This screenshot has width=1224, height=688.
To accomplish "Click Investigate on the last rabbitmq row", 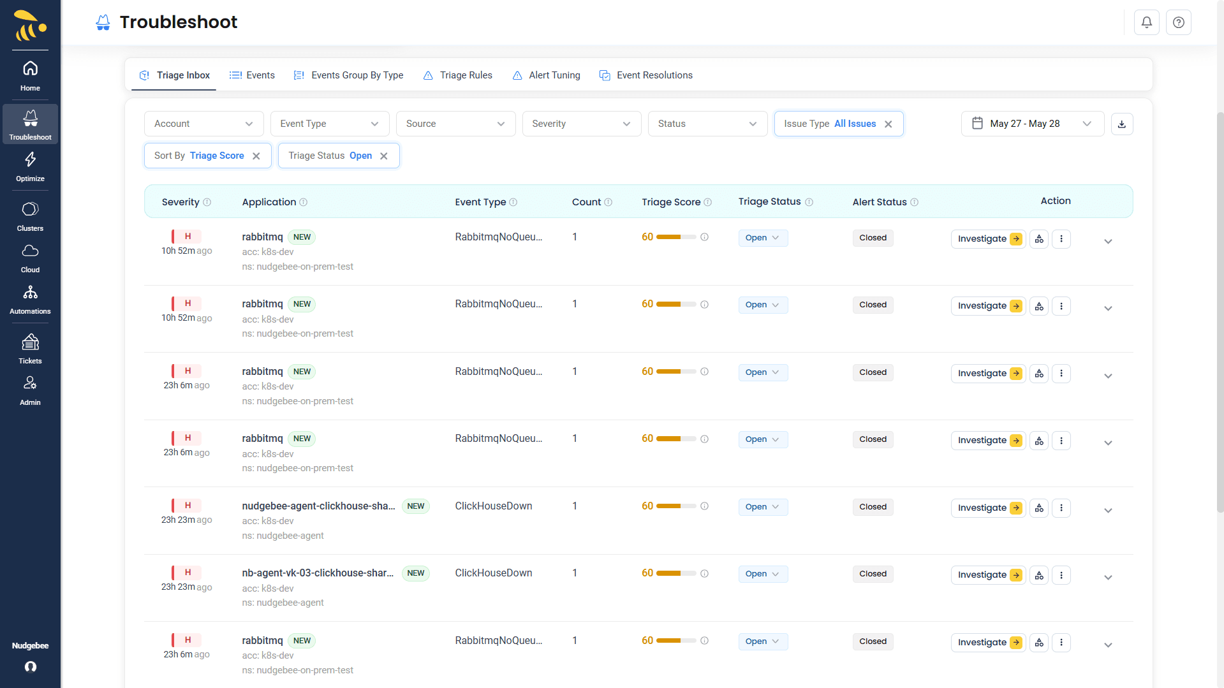I will click(x=988, y=642).
